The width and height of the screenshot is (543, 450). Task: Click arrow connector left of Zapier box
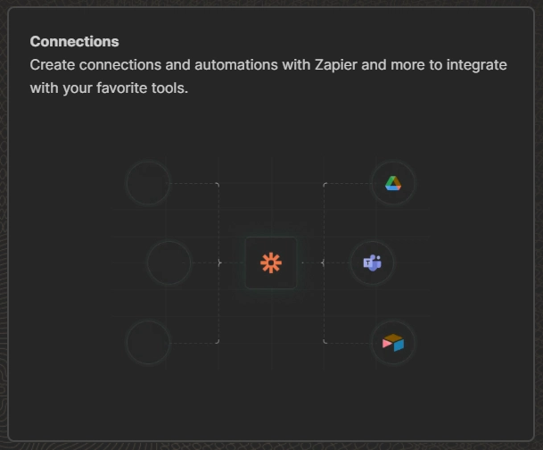[x=219, y=262]
